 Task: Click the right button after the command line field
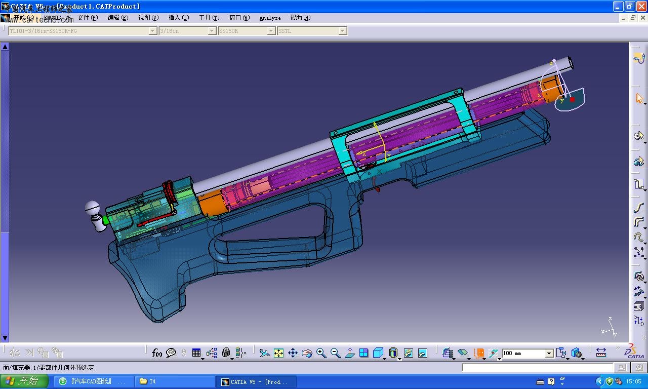(x=639, y=367)
